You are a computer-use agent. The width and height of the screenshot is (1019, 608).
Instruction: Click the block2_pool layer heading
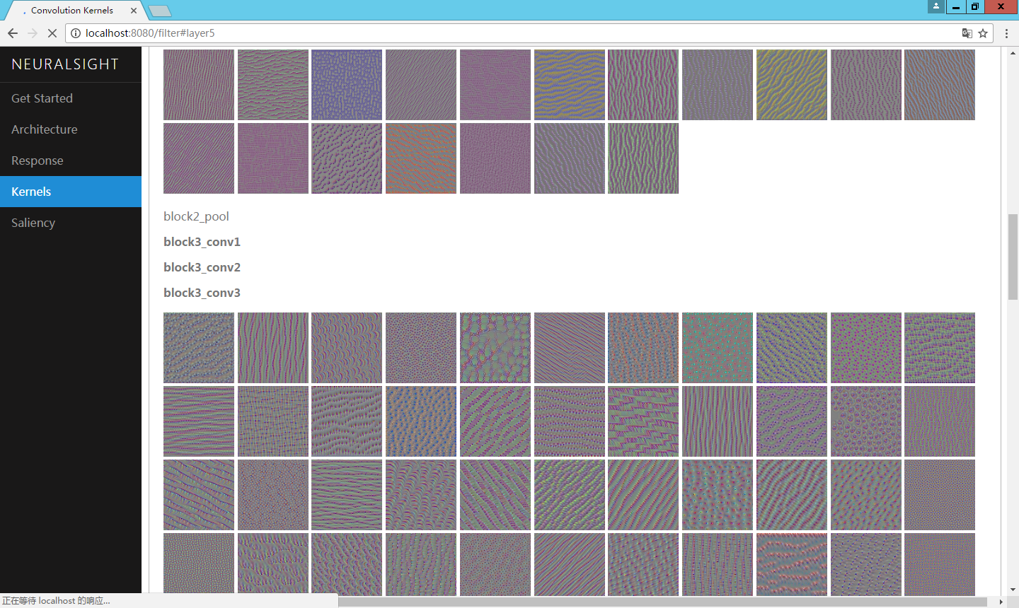(196, 216)
